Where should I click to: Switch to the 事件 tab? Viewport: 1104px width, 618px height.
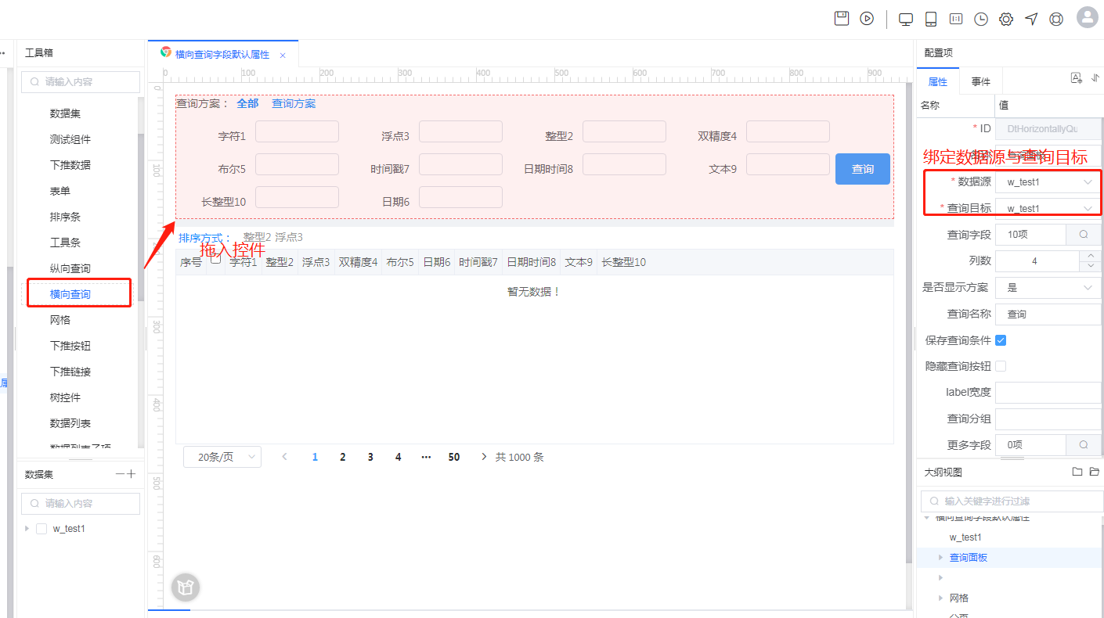[980, 81]
